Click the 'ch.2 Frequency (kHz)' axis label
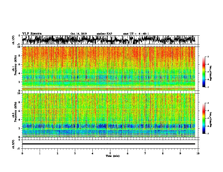223x172 pixels. [x=14, y=112]
